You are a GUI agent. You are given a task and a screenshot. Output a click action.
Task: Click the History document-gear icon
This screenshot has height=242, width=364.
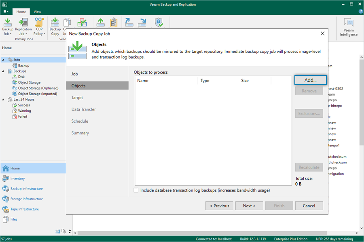click(64, 231)
